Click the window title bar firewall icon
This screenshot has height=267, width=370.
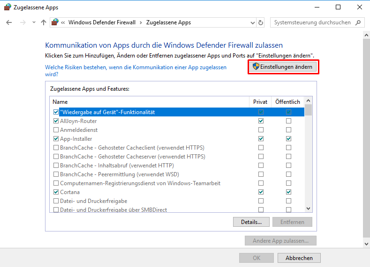(8, 7)
